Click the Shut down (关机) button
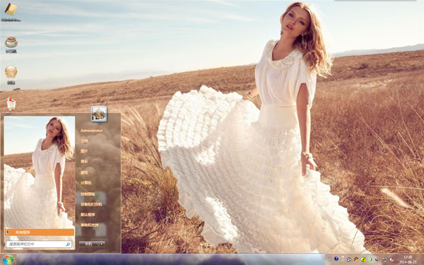The width and height of the screenshot is (424, 265). coord(89,244)
